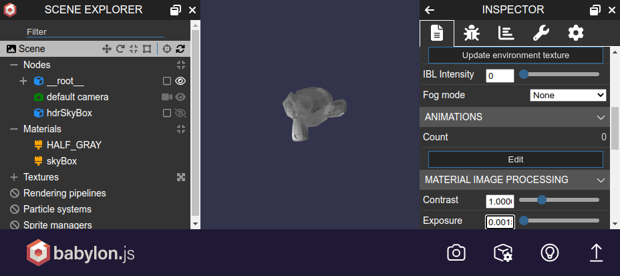Image resolution: width=620 pixels, height=276 pixels.
Task: Click the Exposure value field
Action: pos(500,223)
